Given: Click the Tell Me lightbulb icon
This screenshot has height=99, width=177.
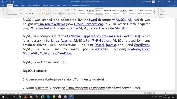Looking at the screenshot, I should pos(69,5).
